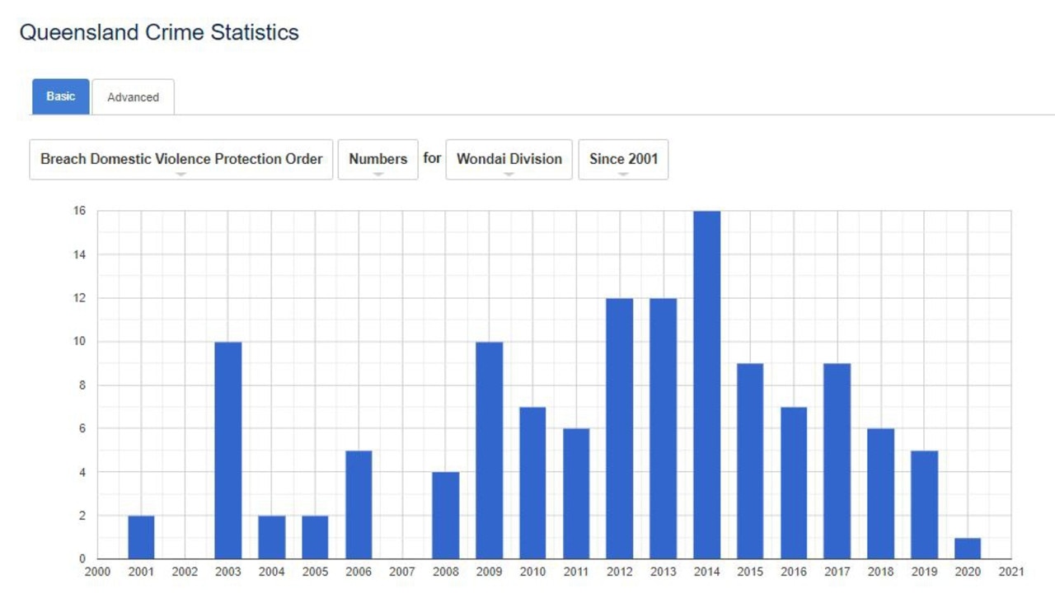Click the 12 y-axis label

79,298
